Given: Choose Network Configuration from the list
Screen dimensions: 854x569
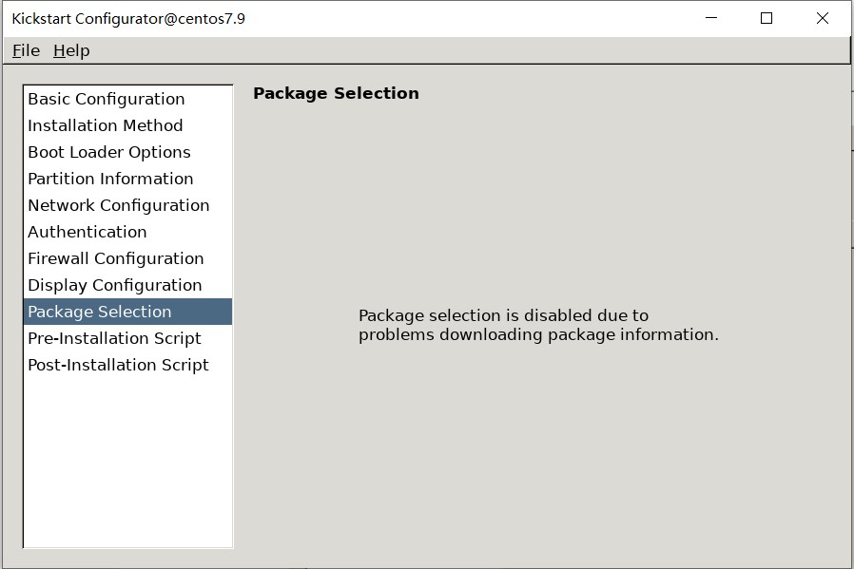Looking at the screenshot, I should [119, 205].
